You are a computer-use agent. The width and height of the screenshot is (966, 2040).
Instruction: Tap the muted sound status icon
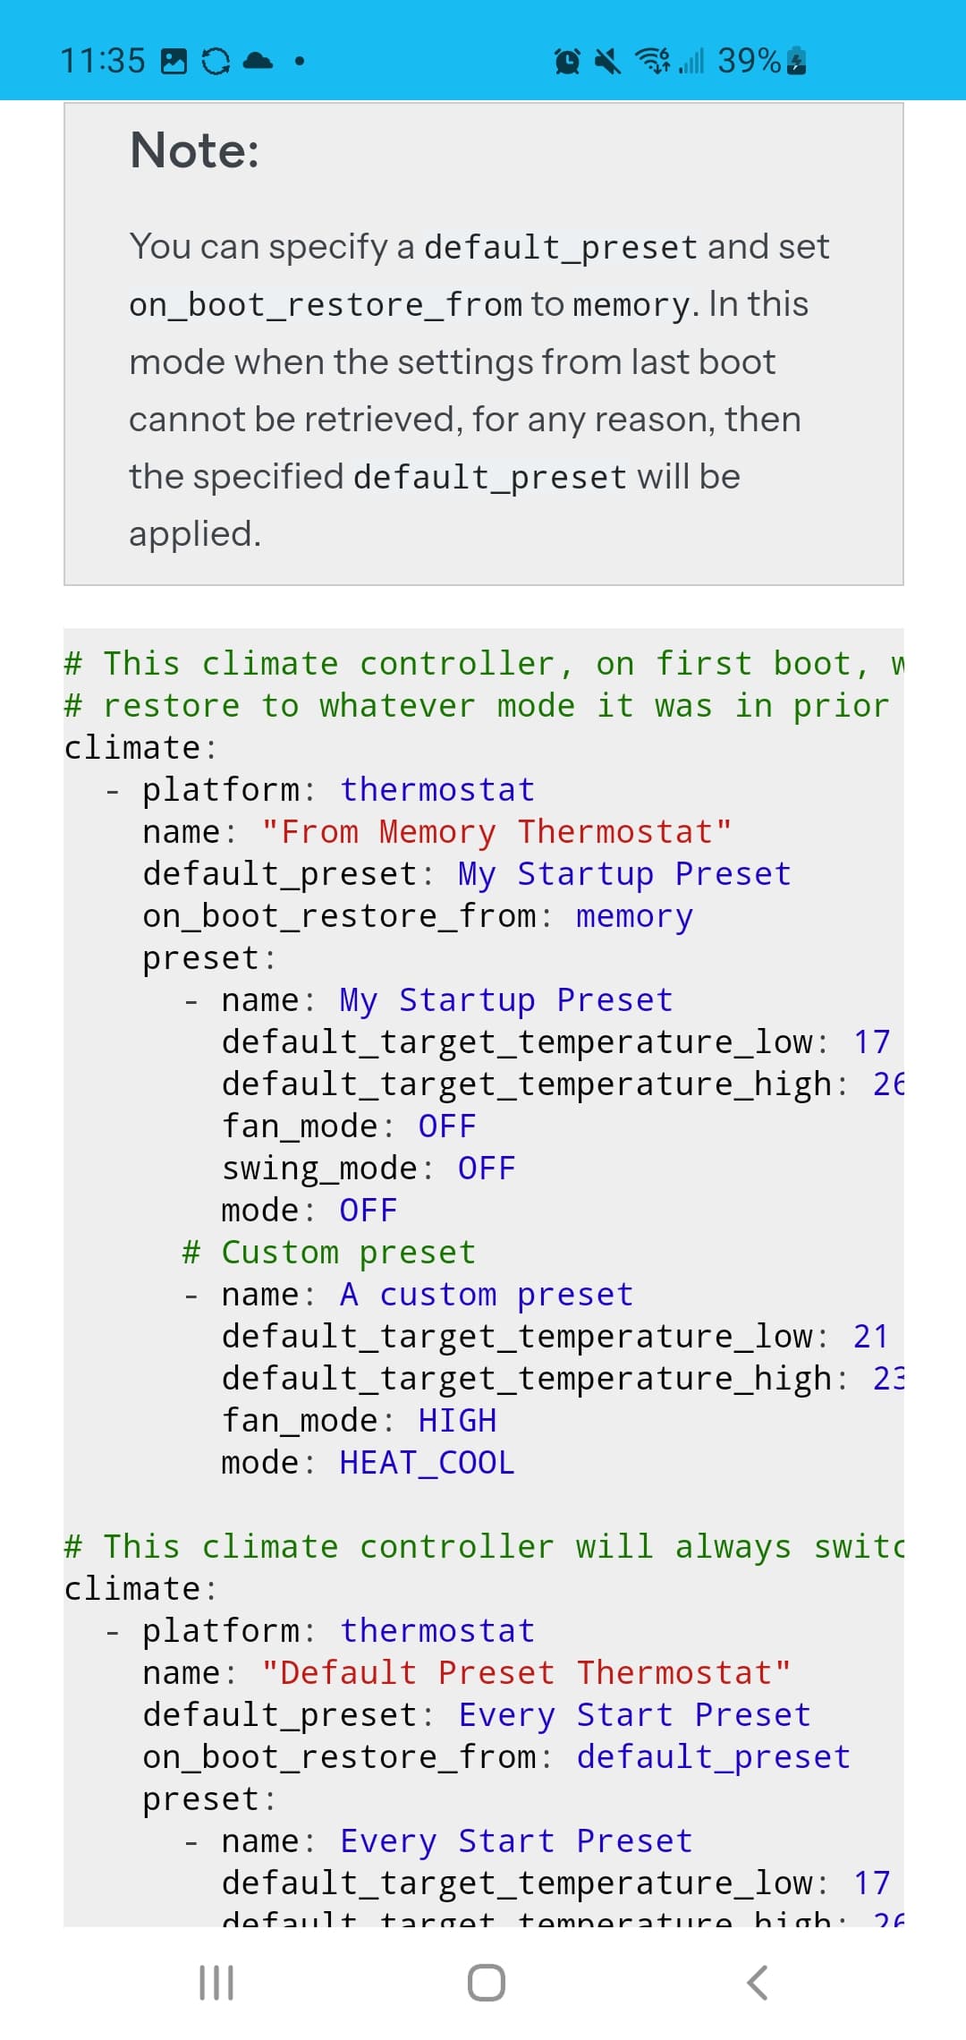point(608,62)
